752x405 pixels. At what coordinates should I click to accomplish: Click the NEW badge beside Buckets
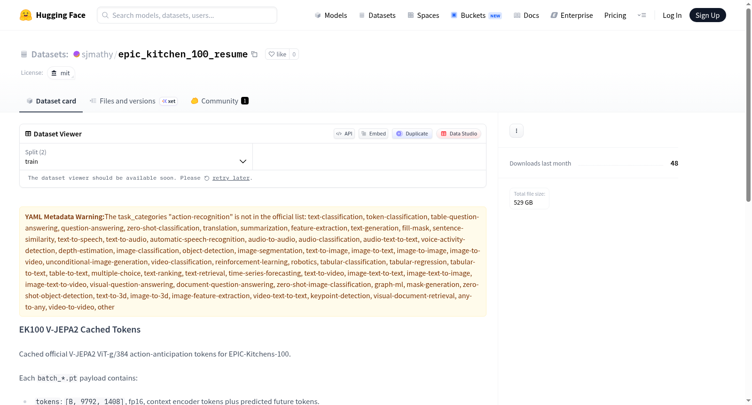pyautogui.click(x=495, y=16)
